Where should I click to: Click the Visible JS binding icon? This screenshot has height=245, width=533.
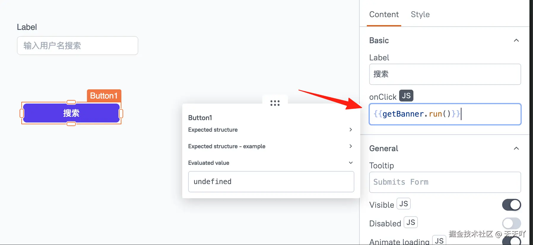pyautogui.click(x=403, y=204)
